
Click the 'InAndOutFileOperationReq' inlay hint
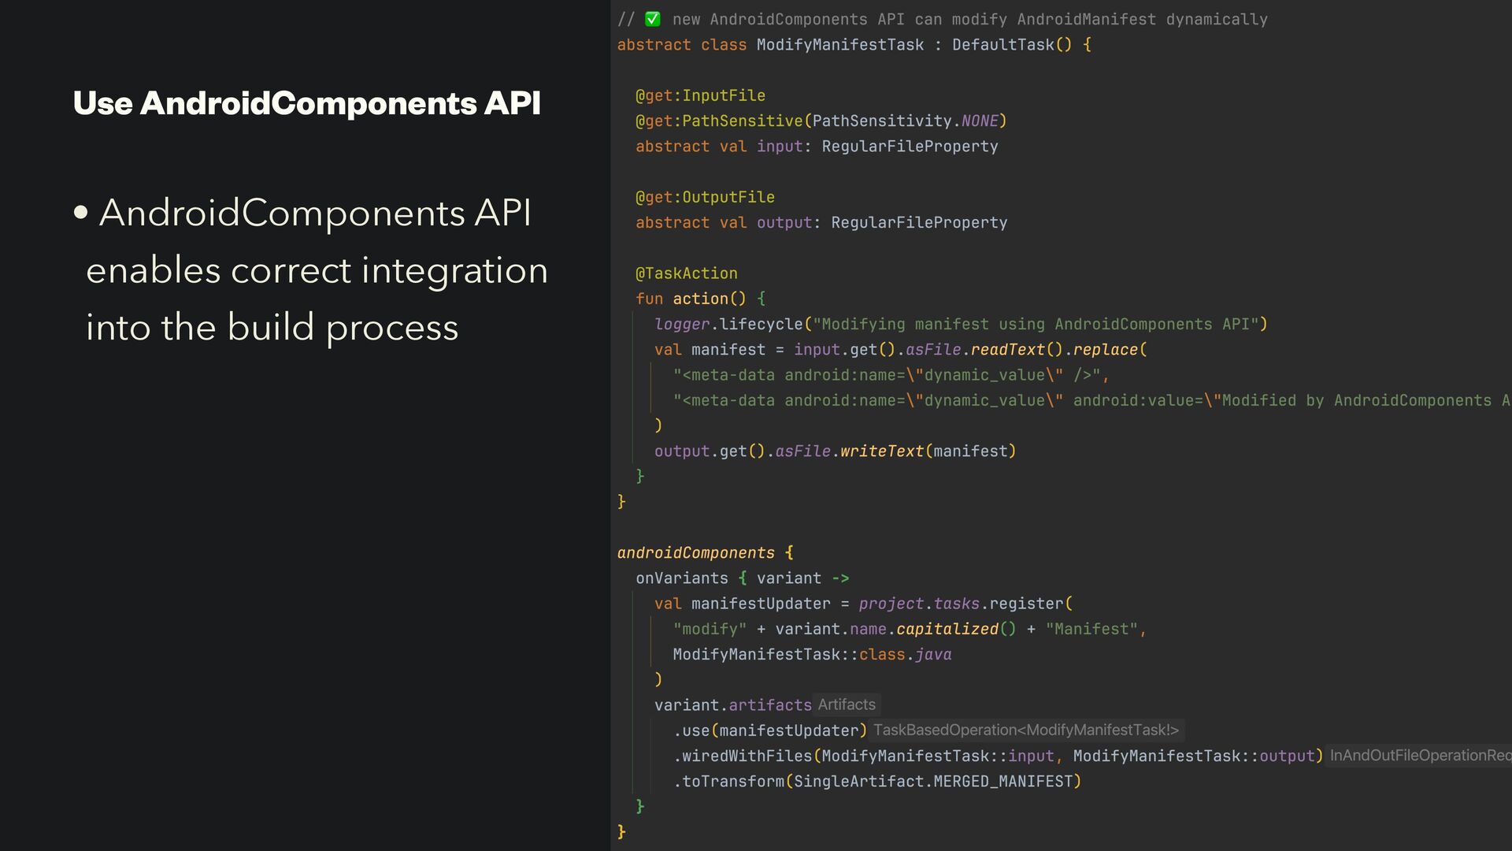click(x=1420, y=756)
